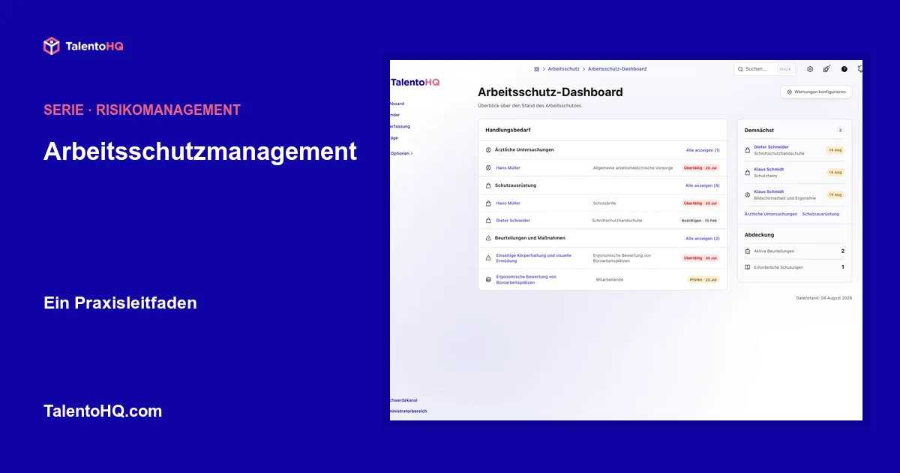The image size is (900, 473).
Task: Open the Arbeitsschutz-Dashboard breadcrumb
Action: [616, 69]
